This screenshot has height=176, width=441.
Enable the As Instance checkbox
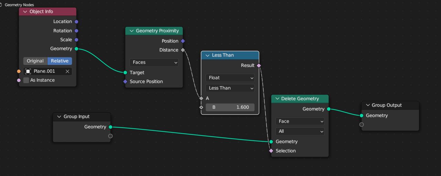[26, 80]
